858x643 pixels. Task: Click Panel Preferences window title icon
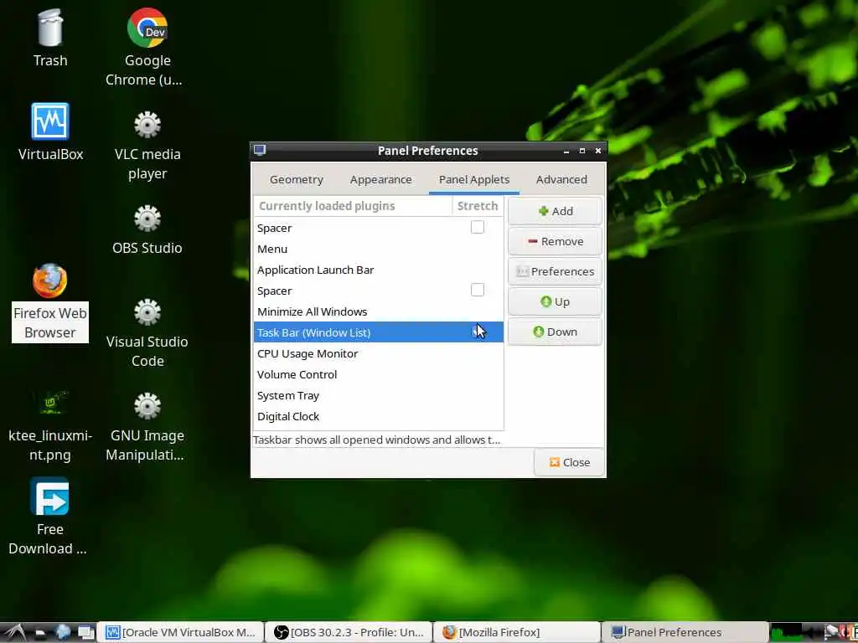point(260,151)
